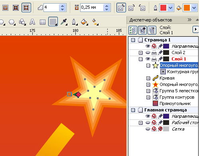
Task: Toggle printing for Рабочий стол layer
Action: pos(154,123)
